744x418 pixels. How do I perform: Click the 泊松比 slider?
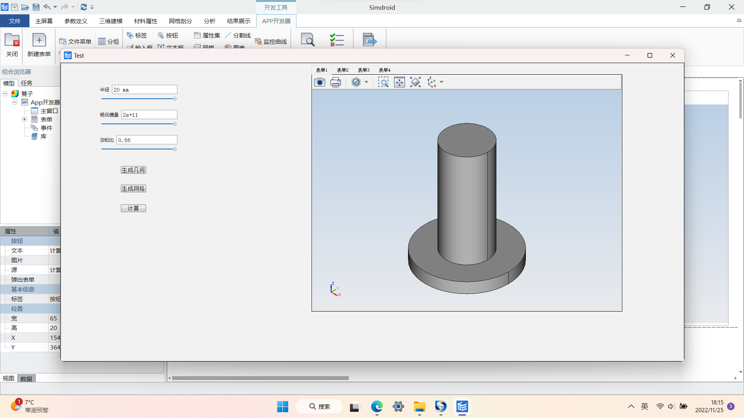coord(139,149)
